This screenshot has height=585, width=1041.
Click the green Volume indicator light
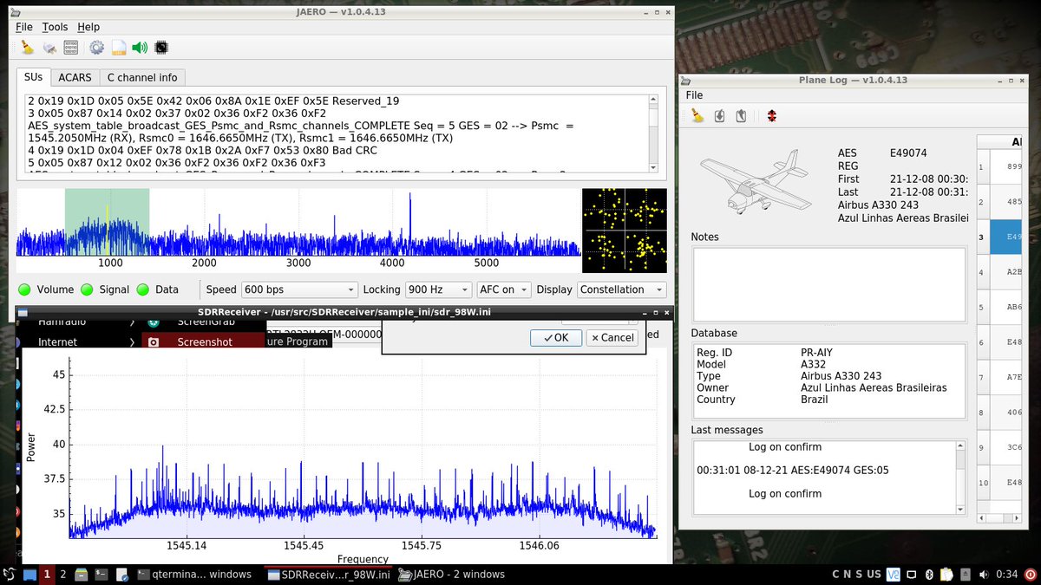coord(24,289)
